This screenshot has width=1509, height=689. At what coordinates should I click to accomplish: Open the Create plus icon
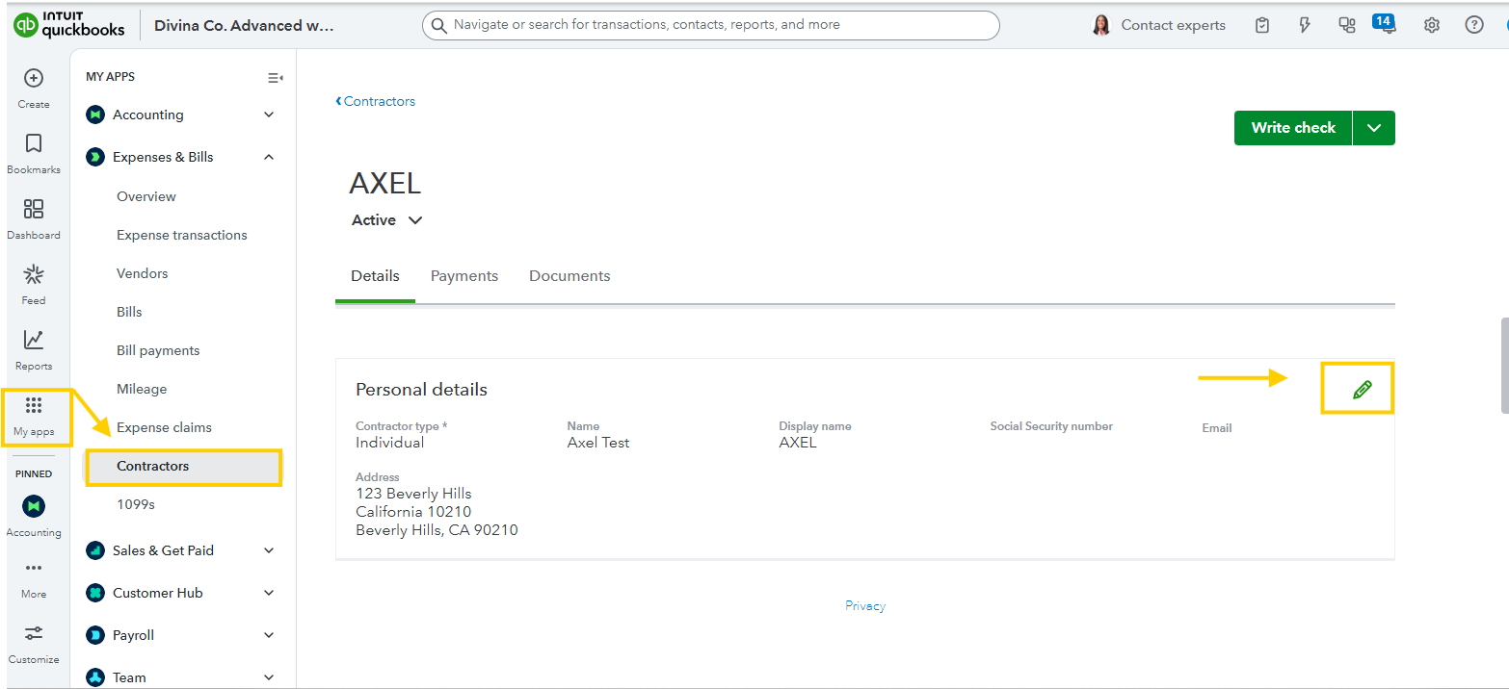(x=34, y=79)
